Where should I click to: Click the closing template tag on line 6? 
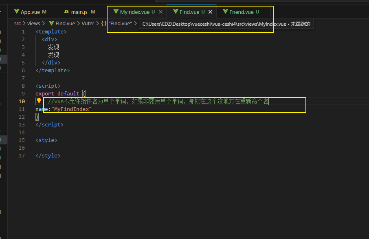(53, 71)
